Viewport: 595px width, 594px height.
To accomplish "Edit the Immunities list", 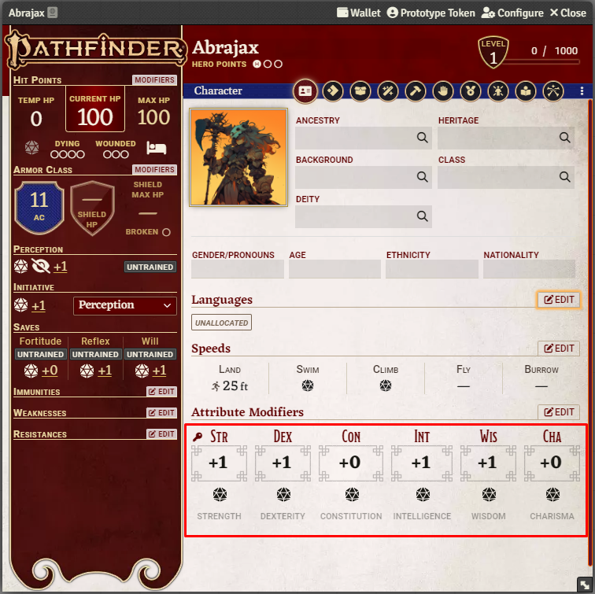I will pos(161,392).
